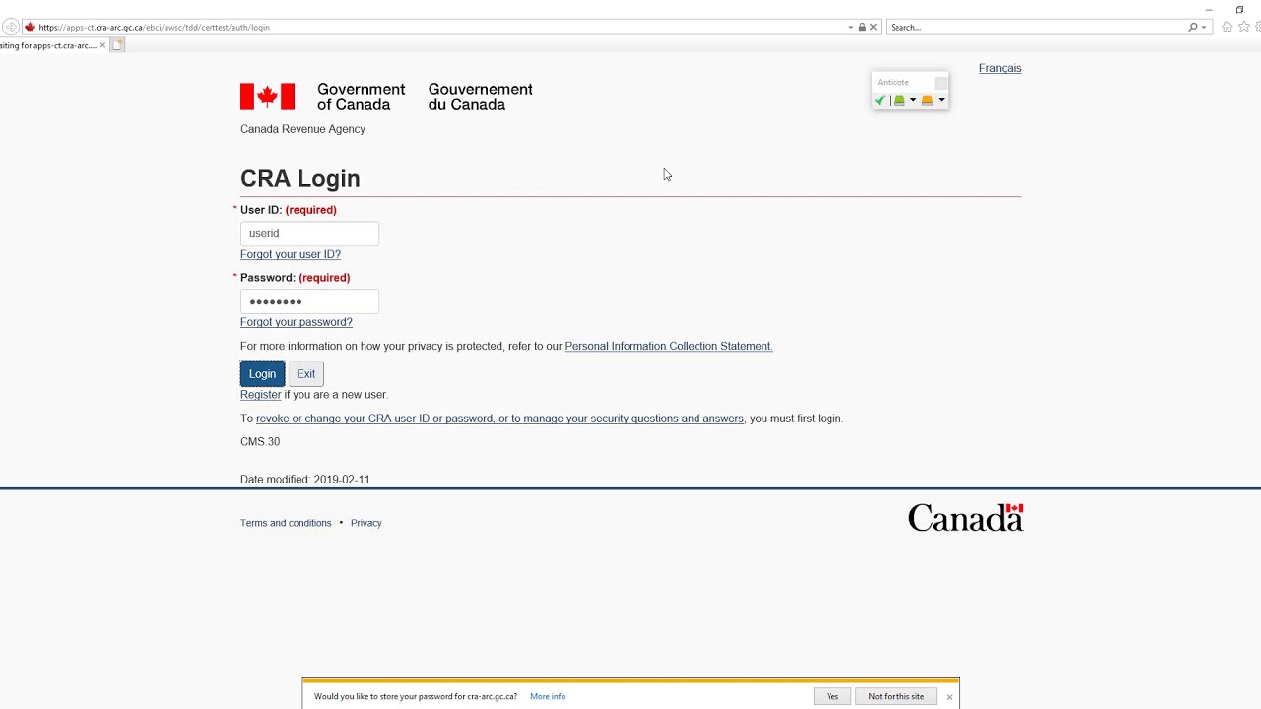
Task: Click the browser forward arrow button
Action: tap(11, 27)
